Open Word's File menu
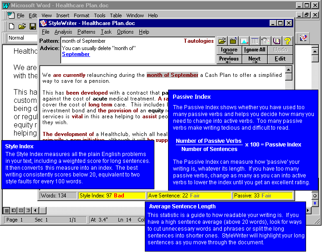The image size is (322, 252). click(x=20, y=15)
